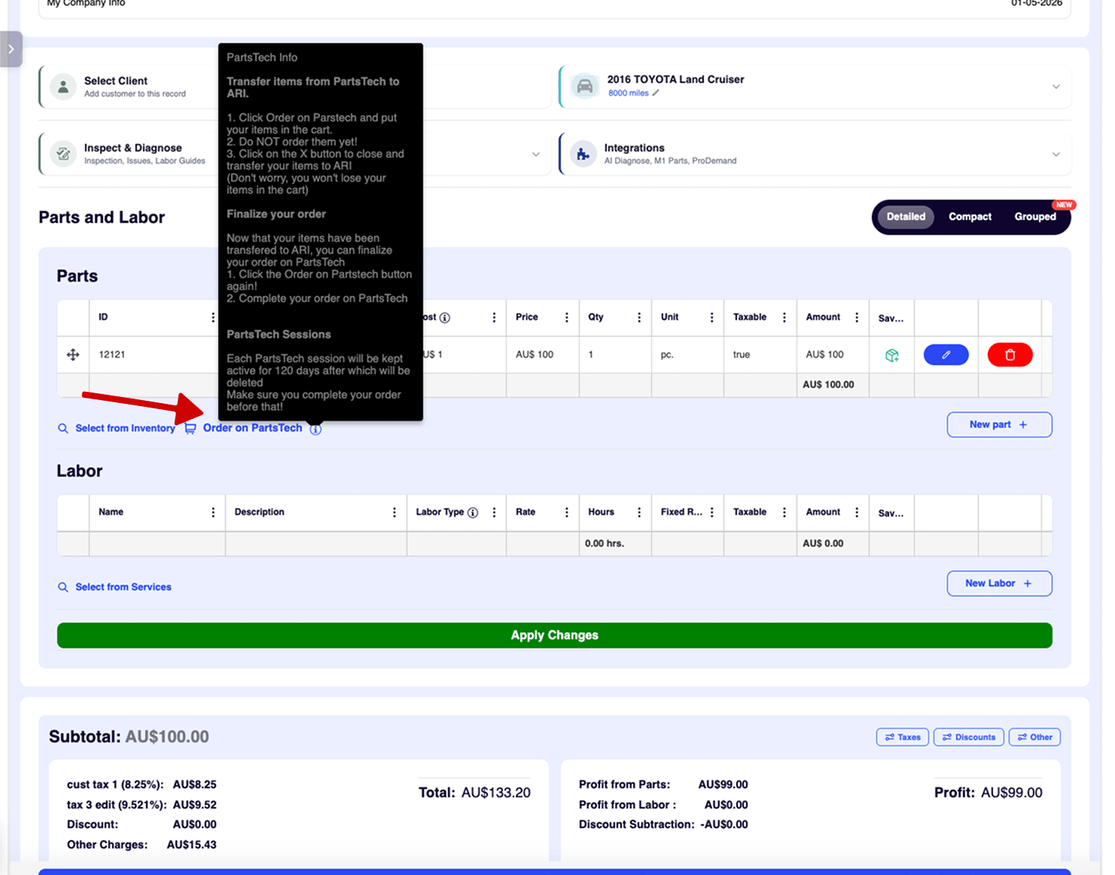1115x875 pixels.
Task: Click the blue pencil edit part button
Action: 946,355
